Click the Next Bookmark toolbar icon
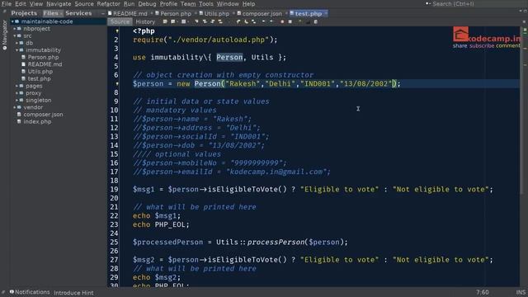528x297 pixels. pyautogui.click(x=246, y=21)
